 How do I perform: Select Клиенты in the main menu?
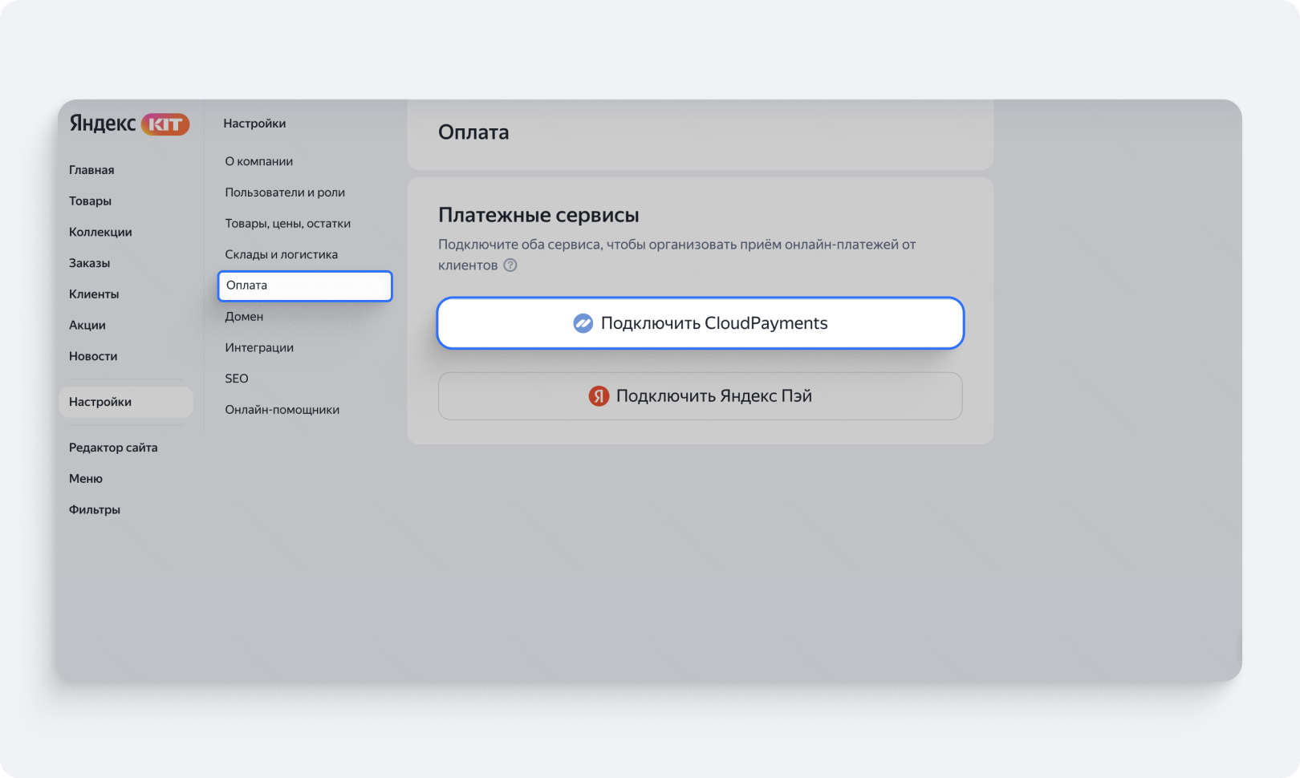(x=94, y=294)
